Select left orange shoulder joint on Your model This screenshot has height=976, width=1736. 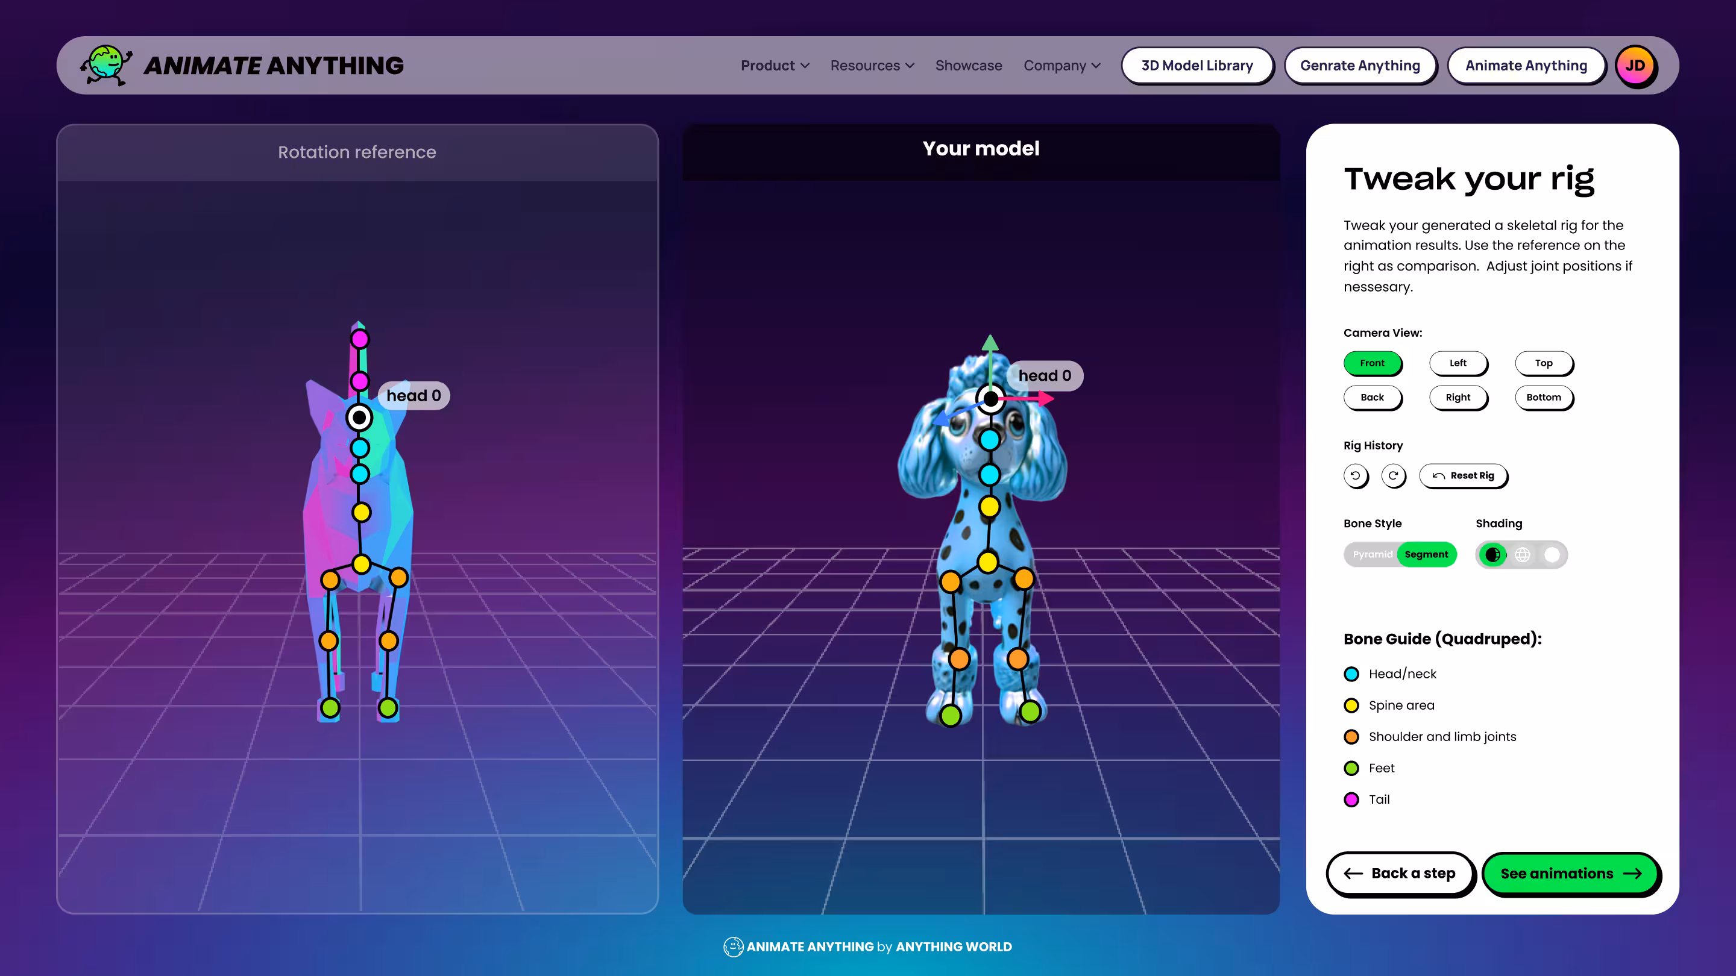click(950, 581)
